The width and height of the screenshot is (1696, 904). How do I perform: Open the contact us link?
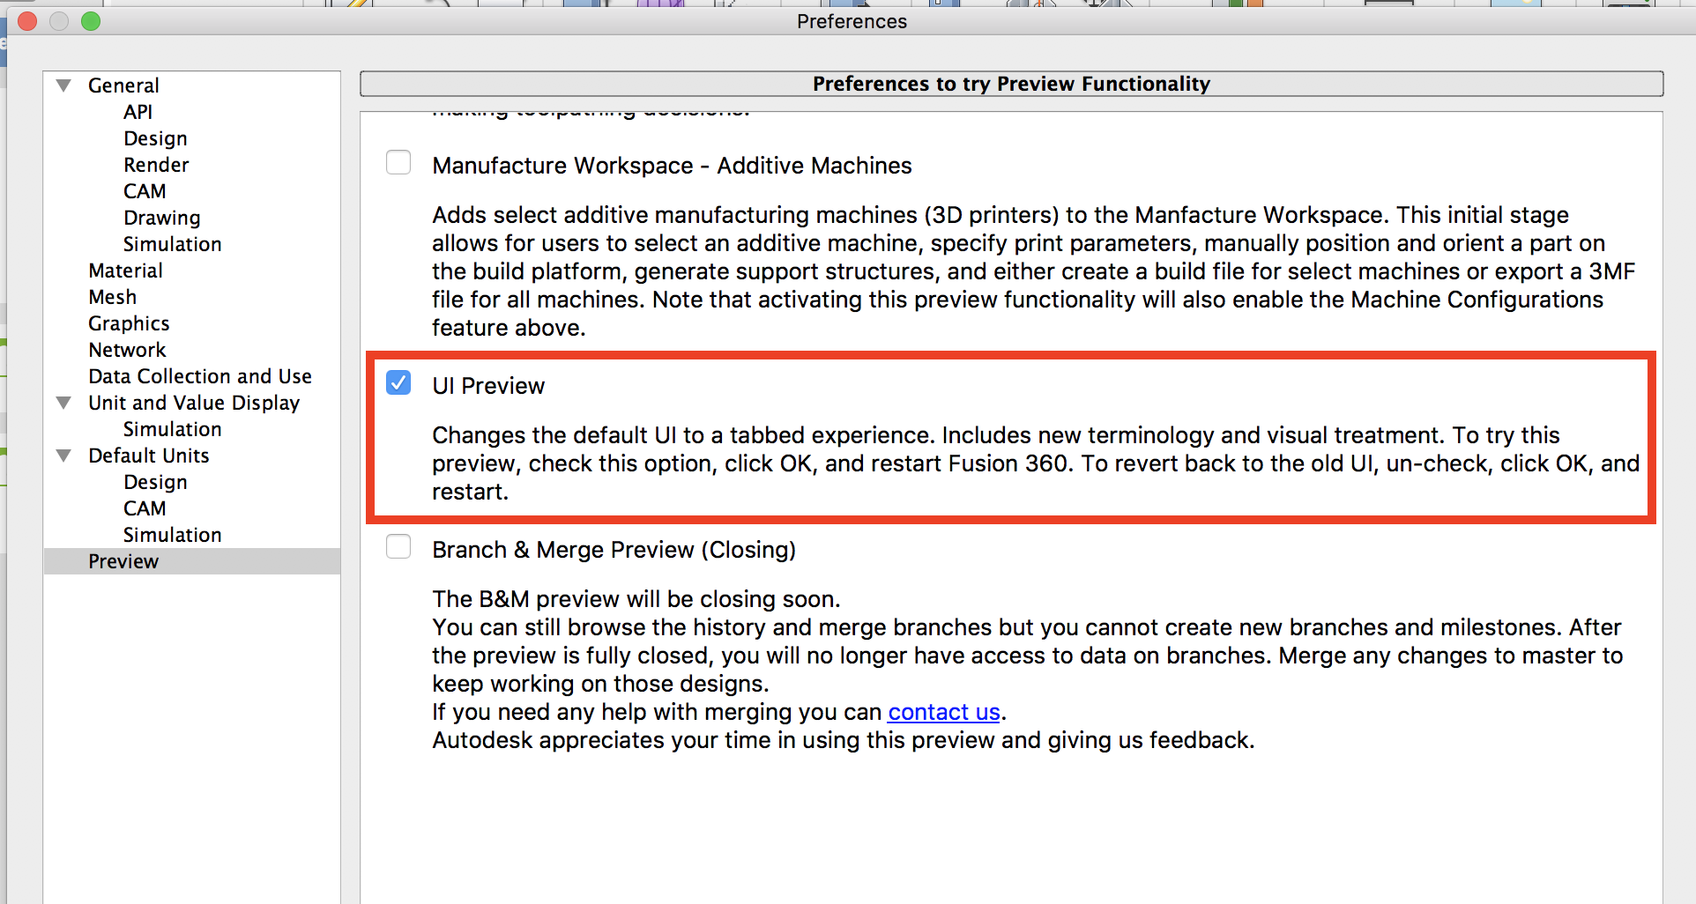(943, 712)
